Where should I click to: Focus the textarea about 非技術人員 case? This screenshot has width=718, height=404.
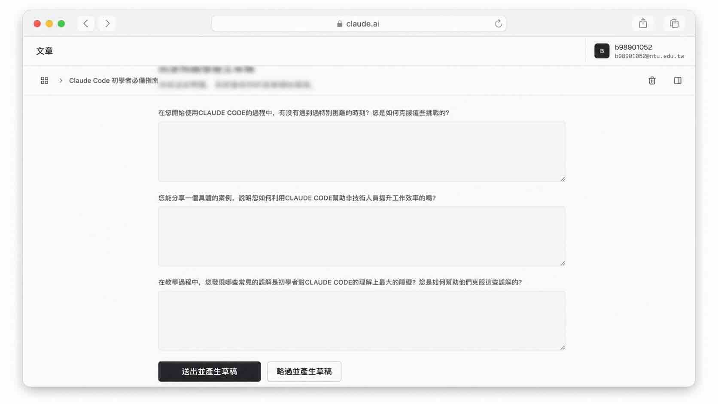(362, 236)
